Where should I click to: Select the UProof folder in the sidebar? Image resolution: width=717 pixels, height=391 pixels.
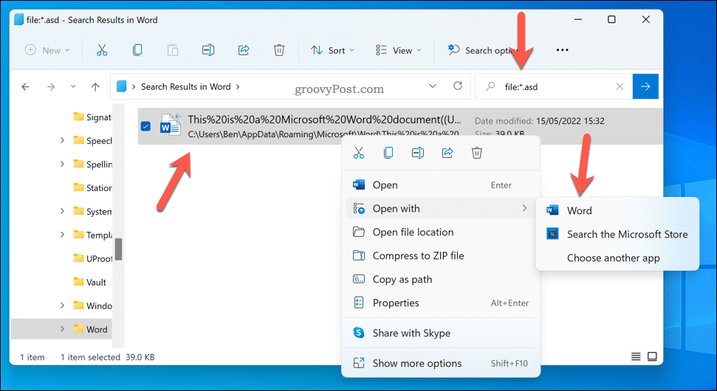pos(92,258)
